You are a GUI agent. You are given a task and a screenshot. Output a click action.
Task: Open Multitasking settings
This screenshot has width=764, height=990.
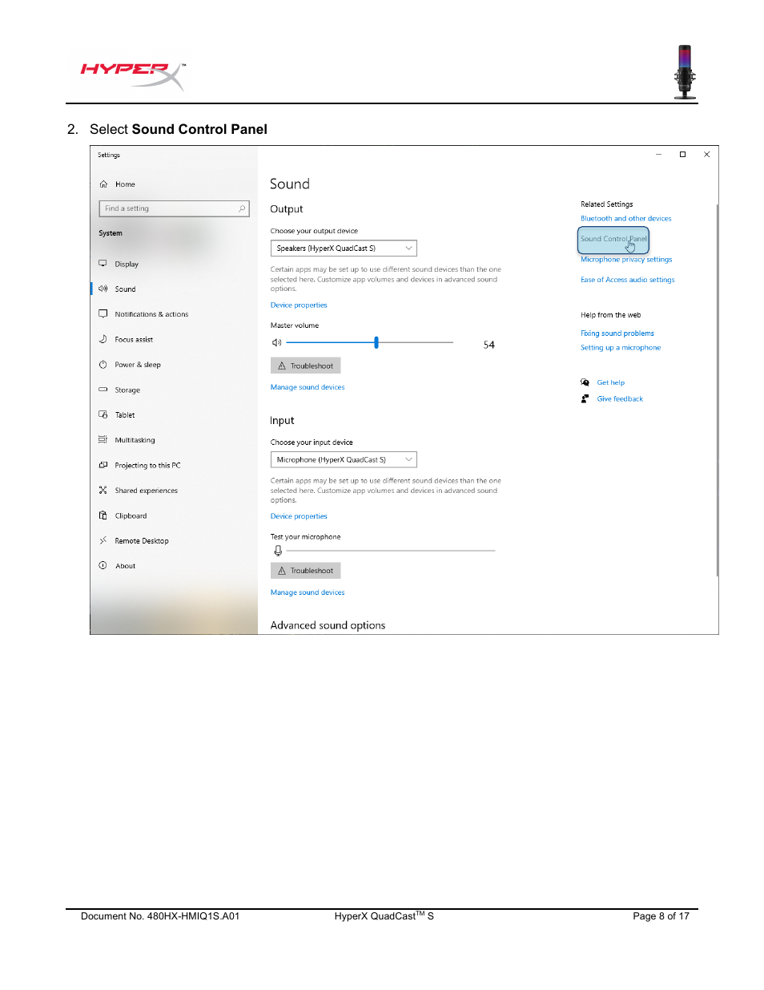pyautogui.click(x=135, y=440)
